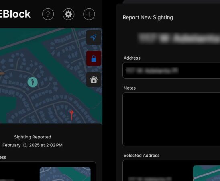Select the brown marker at map edge

coord(2,73)
